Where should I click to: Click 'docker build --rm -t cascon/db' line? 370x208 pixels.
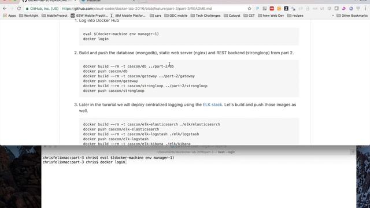(x=128, y=66)
